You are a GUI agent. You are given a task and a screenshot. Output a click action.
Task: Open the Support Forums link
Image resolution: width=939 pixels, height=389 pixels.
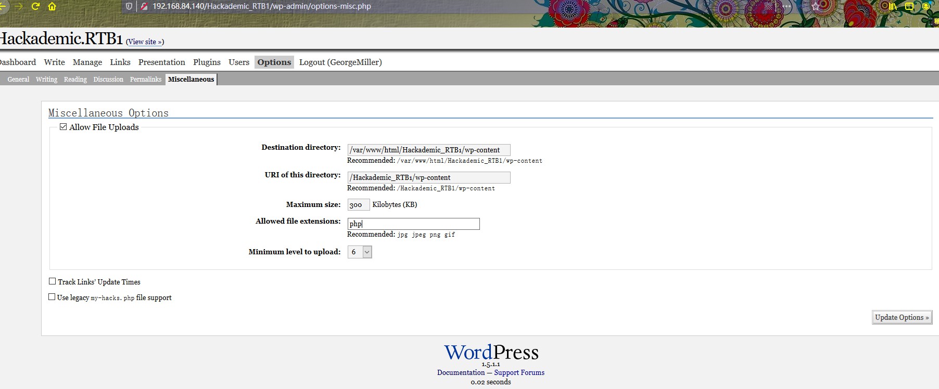click(519, 372)
